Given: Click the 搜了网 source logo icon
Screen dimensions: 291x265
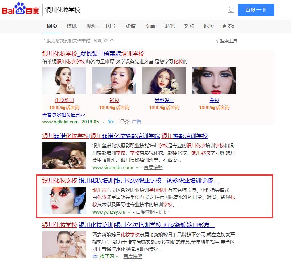Looking at the screenshot, I should [95, 256].
